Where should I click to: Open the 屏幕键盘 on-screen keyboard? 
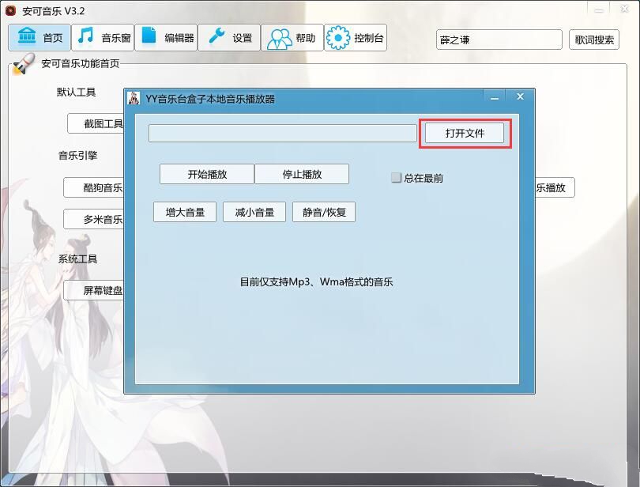93,290
